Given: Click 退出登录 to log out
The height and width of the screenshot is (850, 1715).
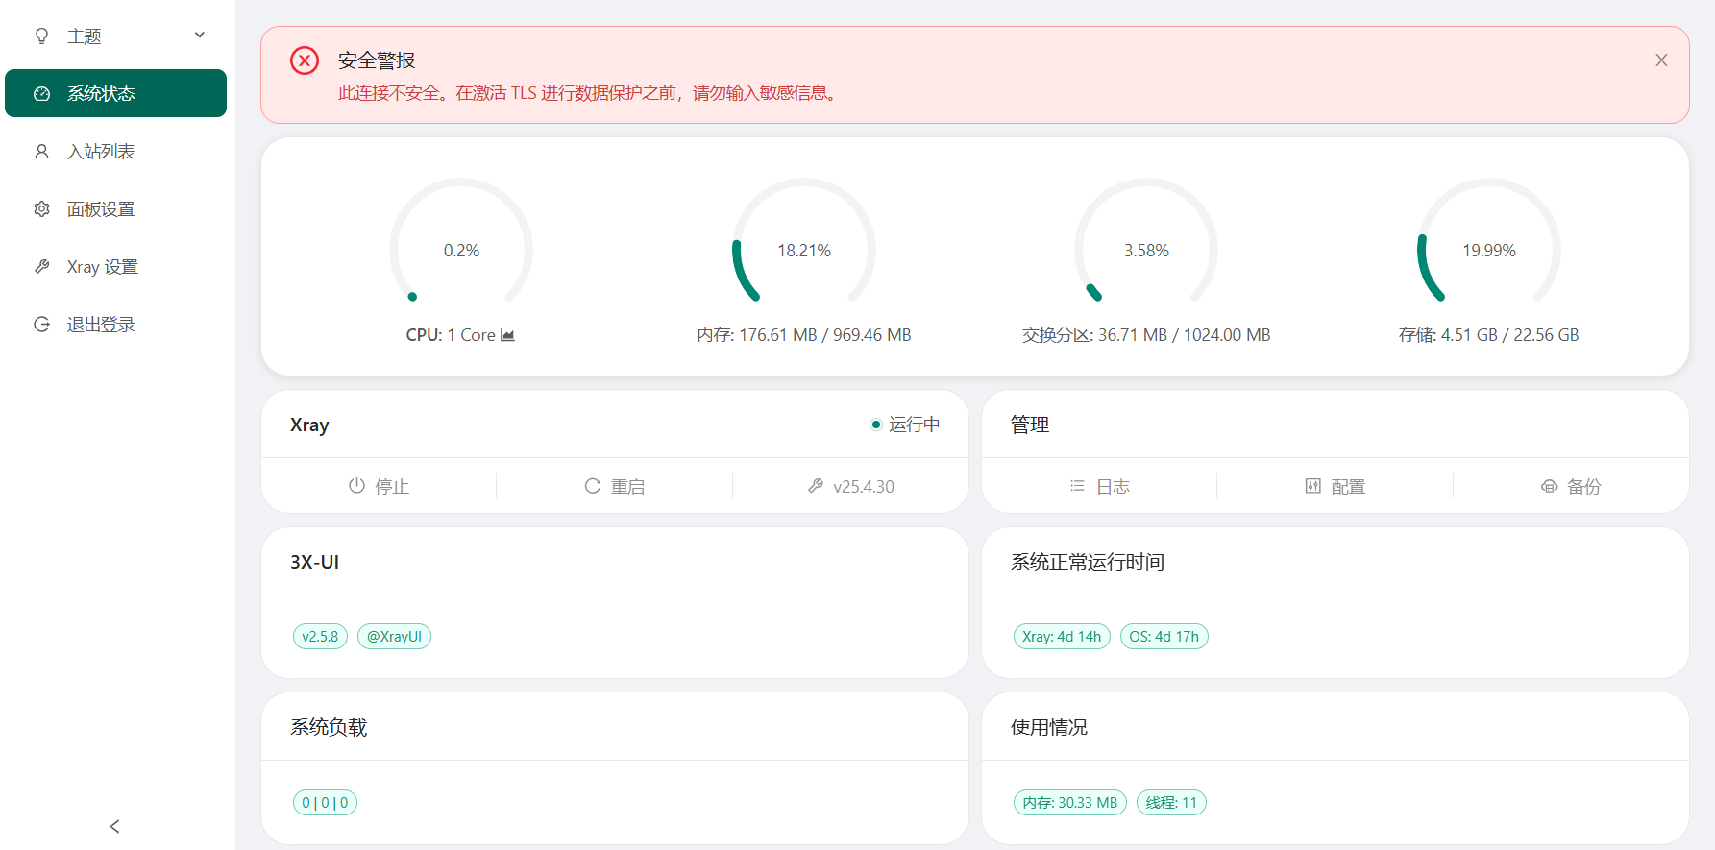Looking at the screenshot, I should pyautogui.click(x=115, y=324).
